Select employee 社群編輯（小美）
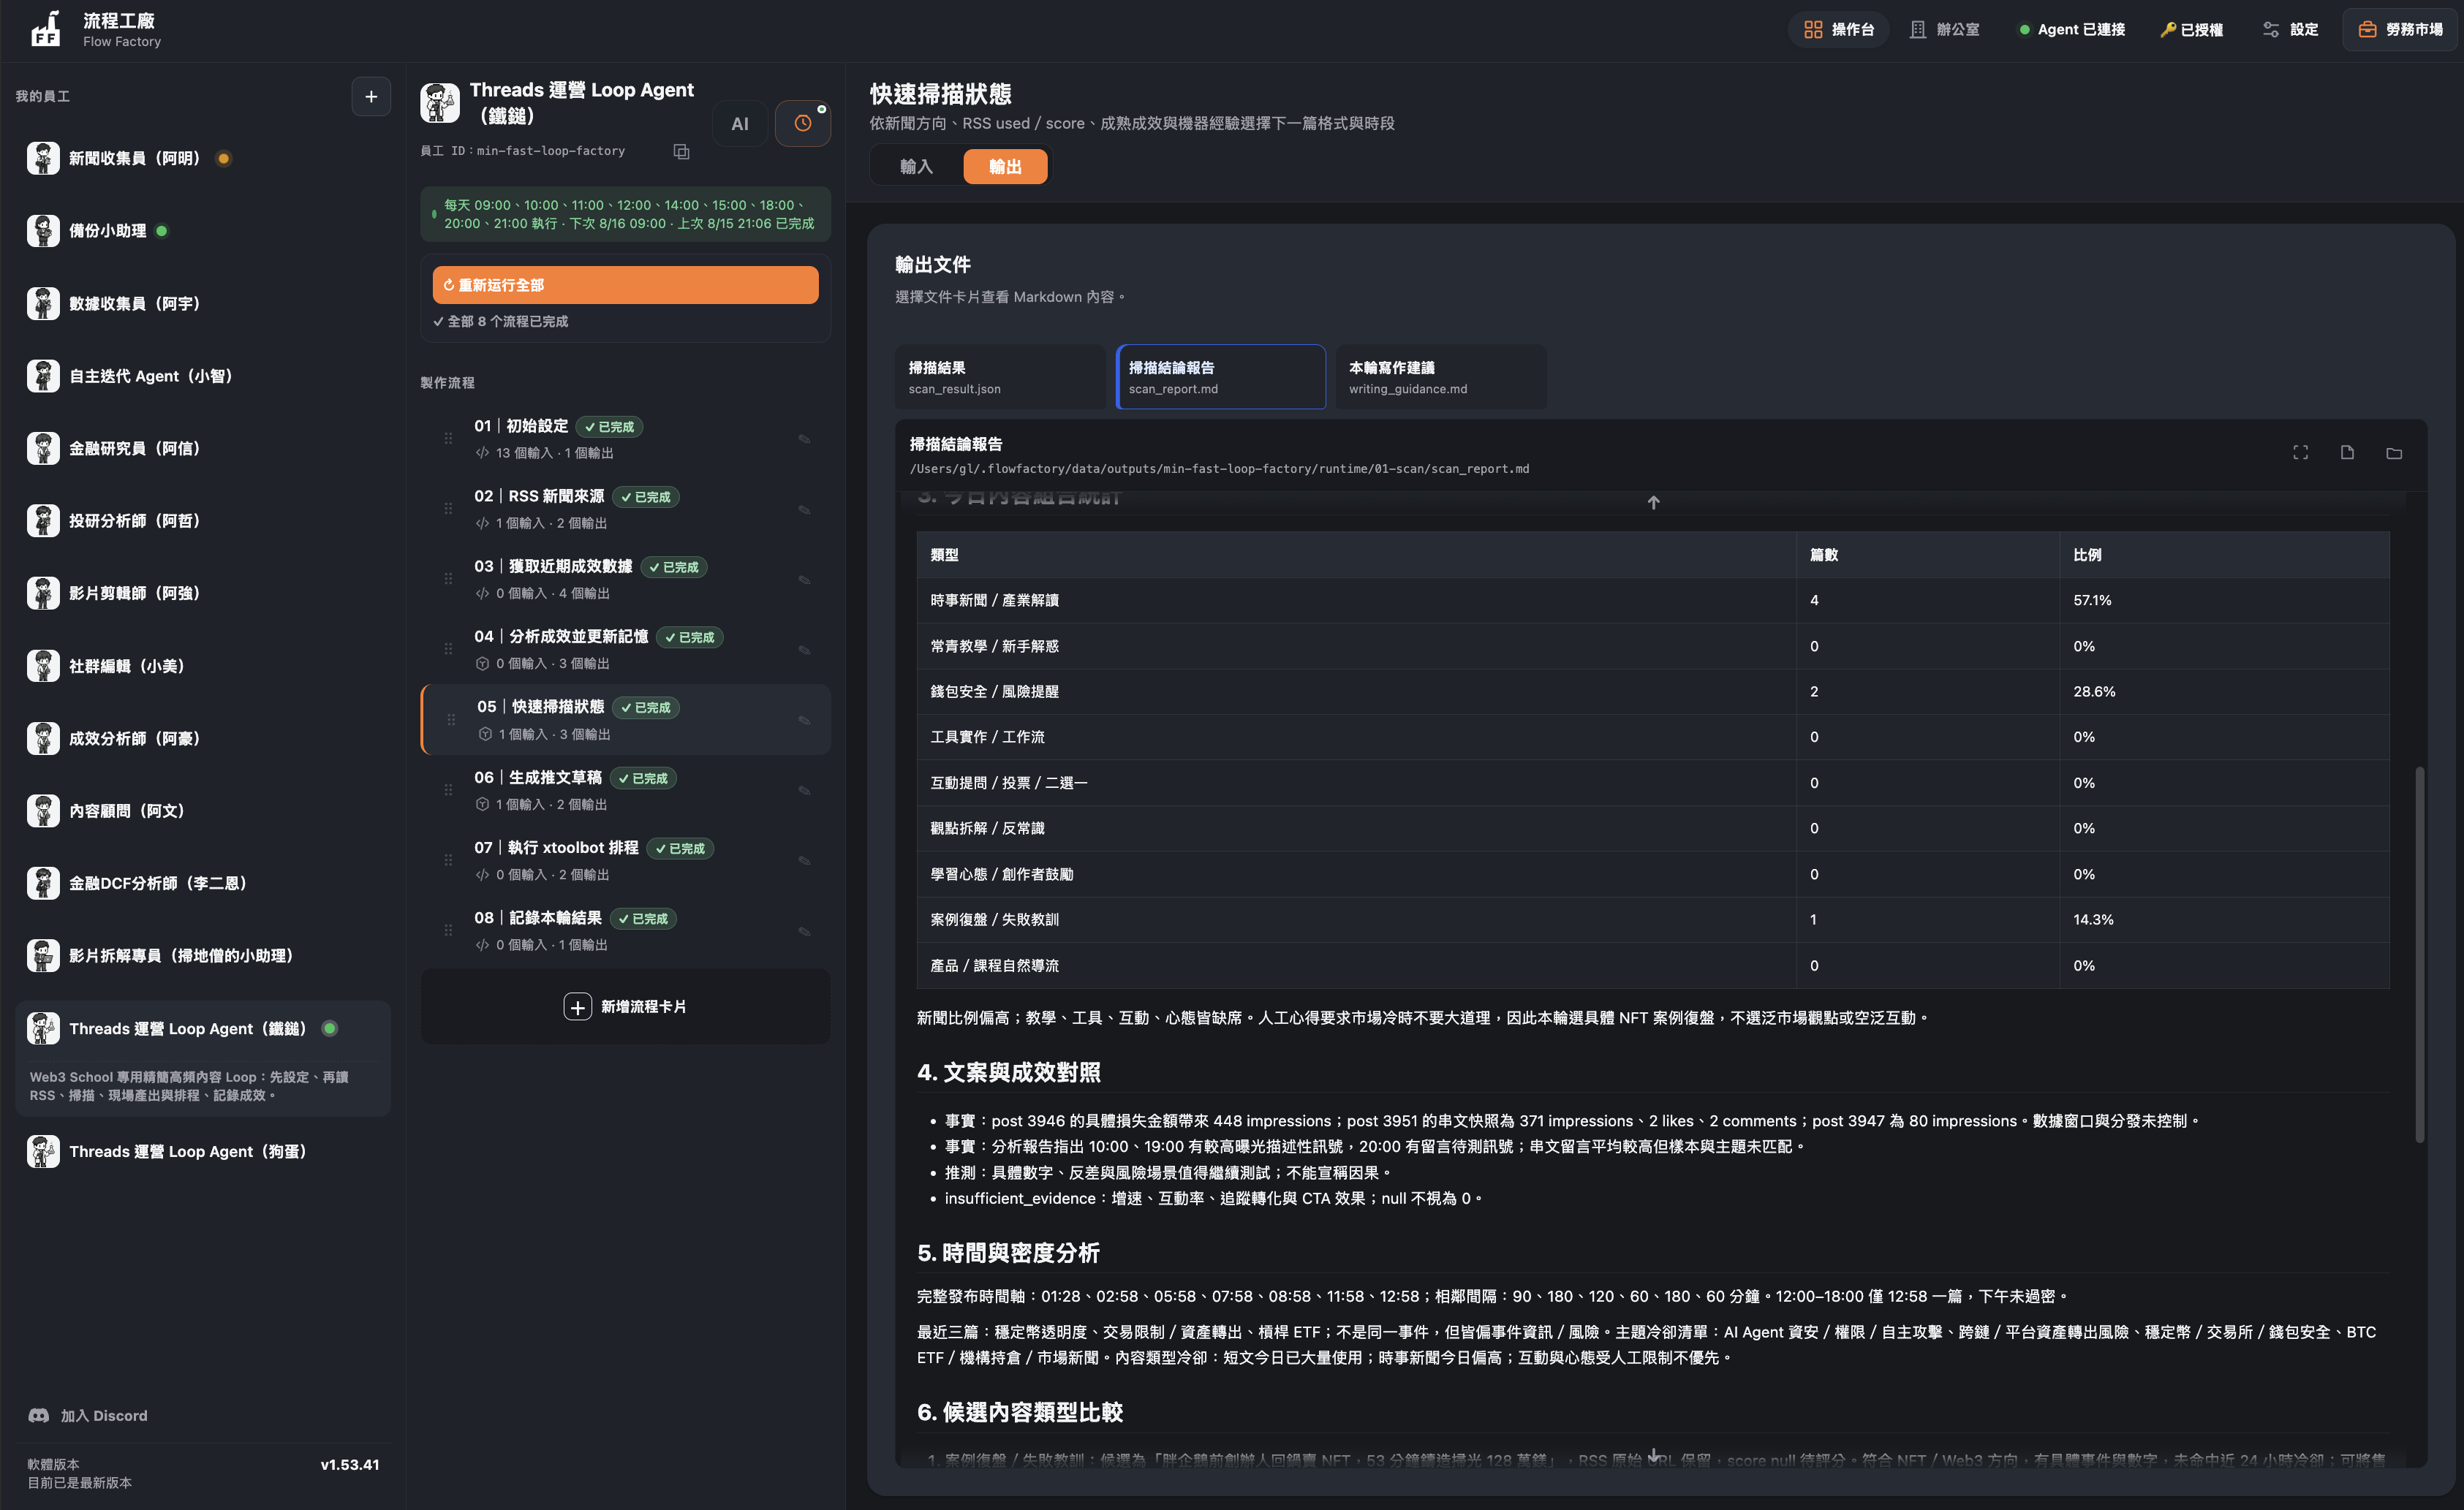This screenshot has width=2464, height=1510. coord(203,666)
